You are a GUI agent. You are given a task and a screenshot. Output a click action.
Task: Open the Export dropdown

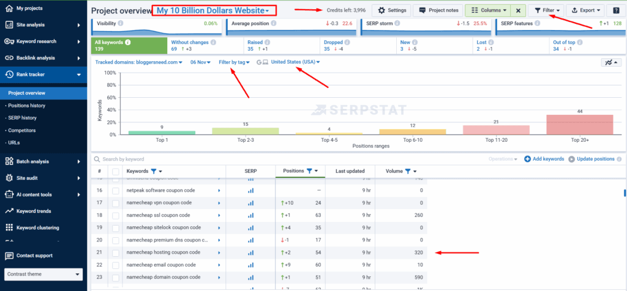[585, 10]
